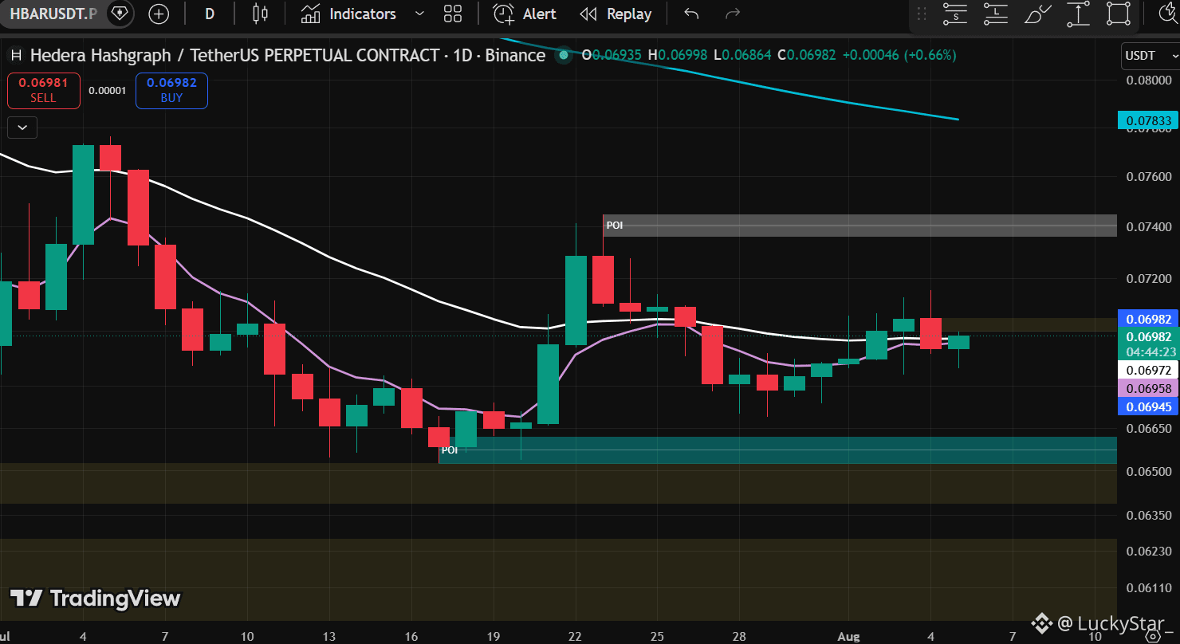Click date 22 on the time axis

576,637
